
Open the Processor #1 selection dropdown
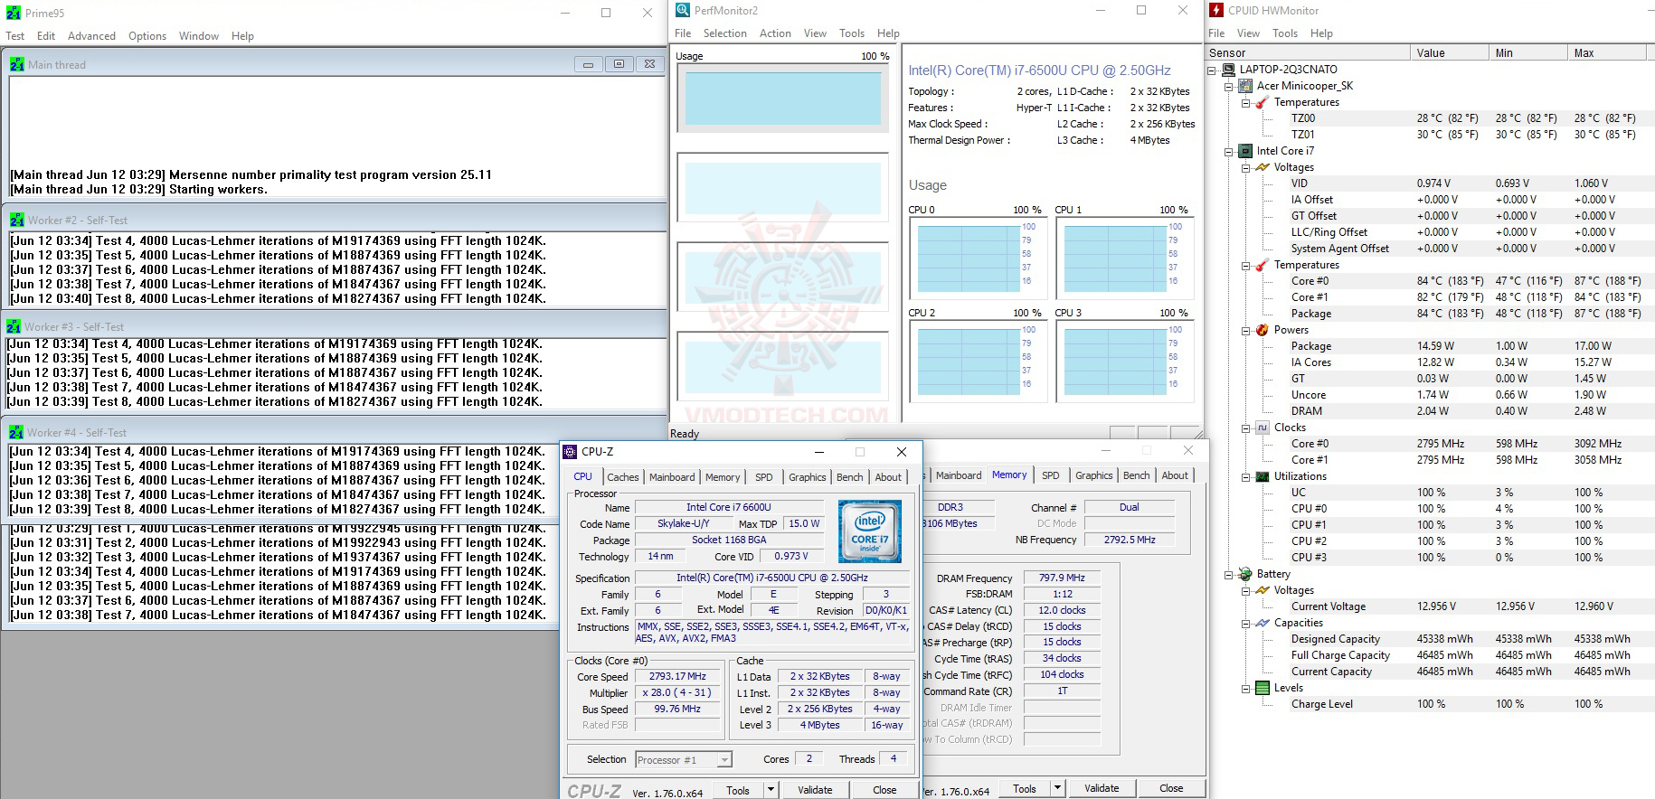(723, 760)
